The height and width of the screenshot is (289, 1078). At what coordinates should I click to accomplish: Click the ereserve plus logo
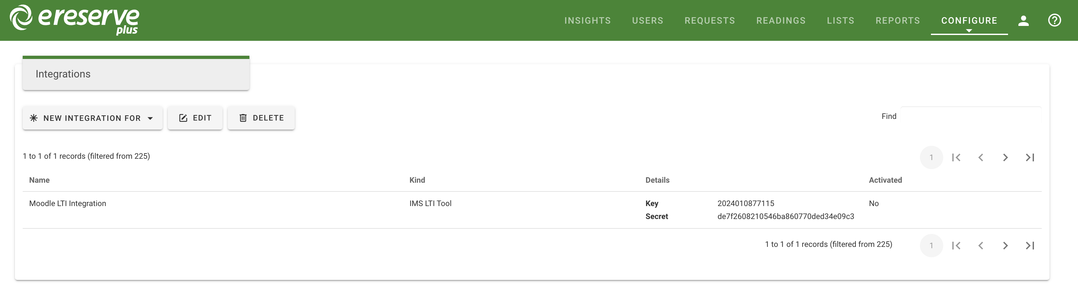click(75, 20)
